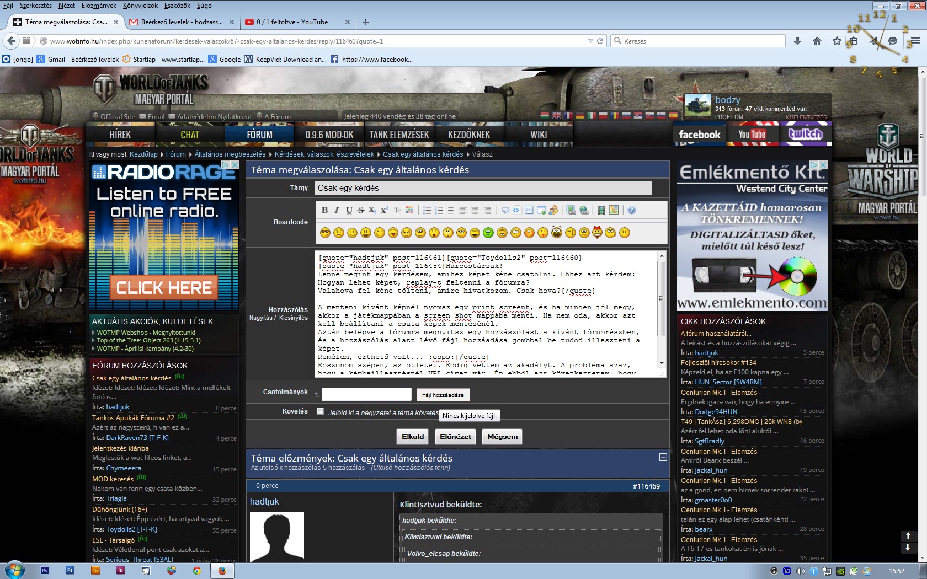Screen dimensions: 927x579
Task: Insert a quote using the speech bubble icon
Action: (x=505, y=210)
